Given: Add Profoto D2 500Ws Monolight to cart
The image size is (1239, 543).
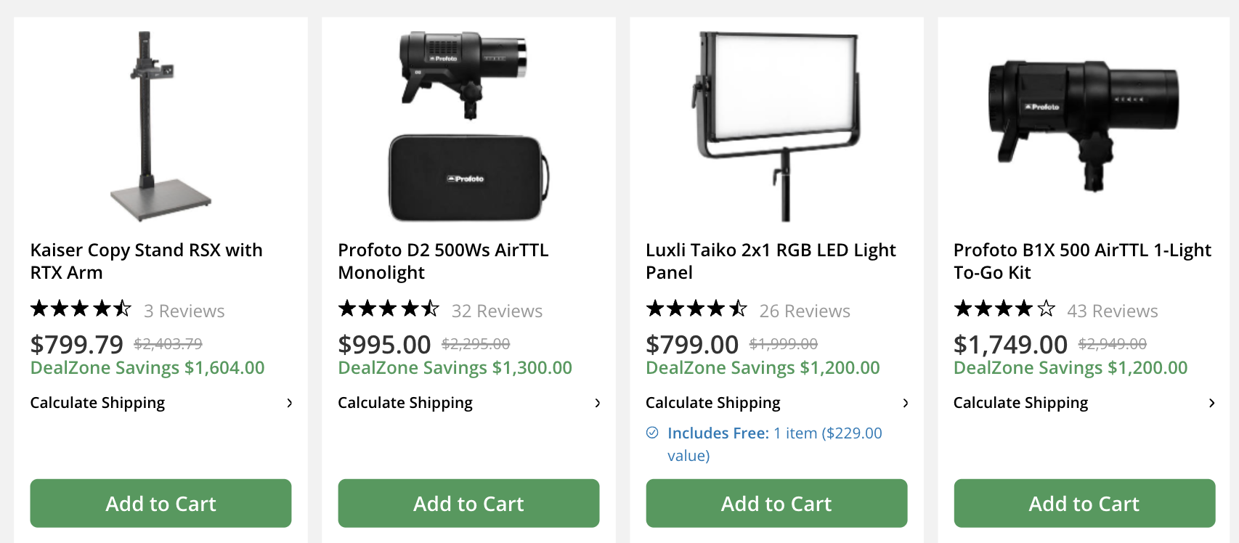Looking at the screenshot, I should (468, 503).
